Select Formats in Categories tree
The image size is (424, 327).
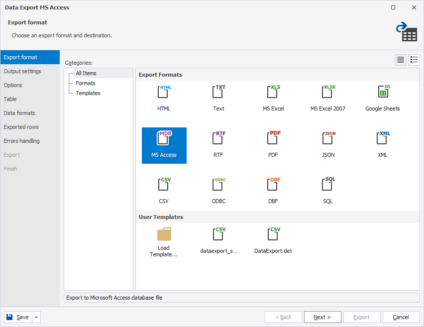(86, 83)
